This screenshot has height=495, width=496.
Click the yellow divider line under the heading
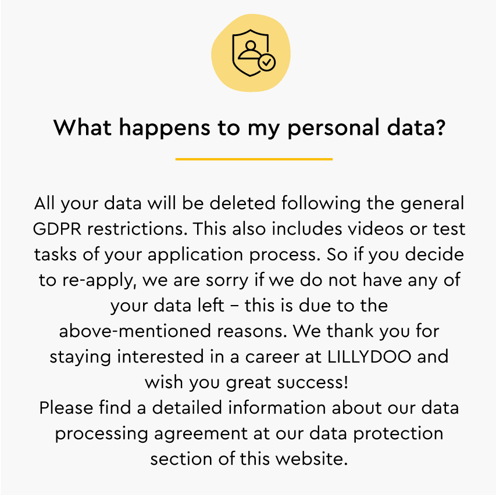pos(254,159)
